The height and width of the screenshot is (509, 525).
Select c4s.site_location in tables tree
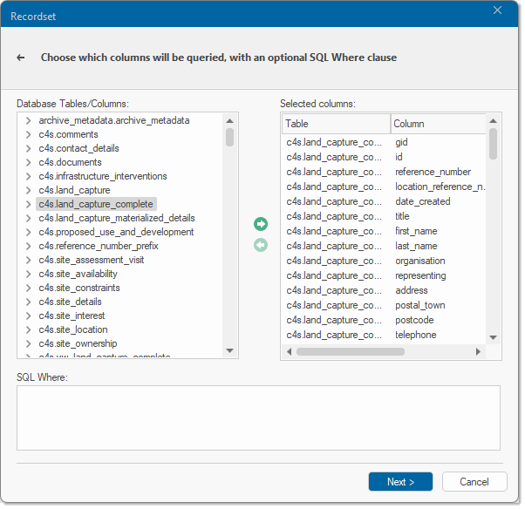click(x=73, y=329)
